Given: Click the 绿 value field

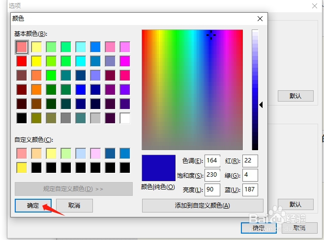Looking at the screenshot, I should point(250,175).
